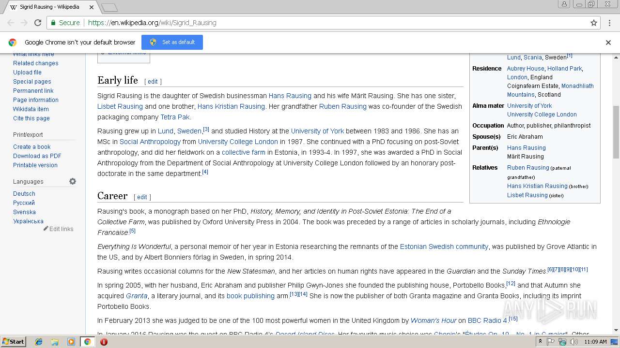Select the Chrome taskbar icon
The width and height of the screenshot is (620, 348).
coord(87,342)
